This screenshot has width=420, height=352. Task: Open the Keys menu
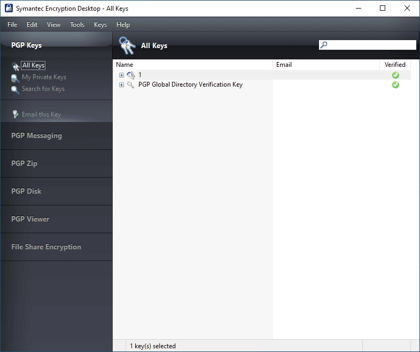(100, 25)
